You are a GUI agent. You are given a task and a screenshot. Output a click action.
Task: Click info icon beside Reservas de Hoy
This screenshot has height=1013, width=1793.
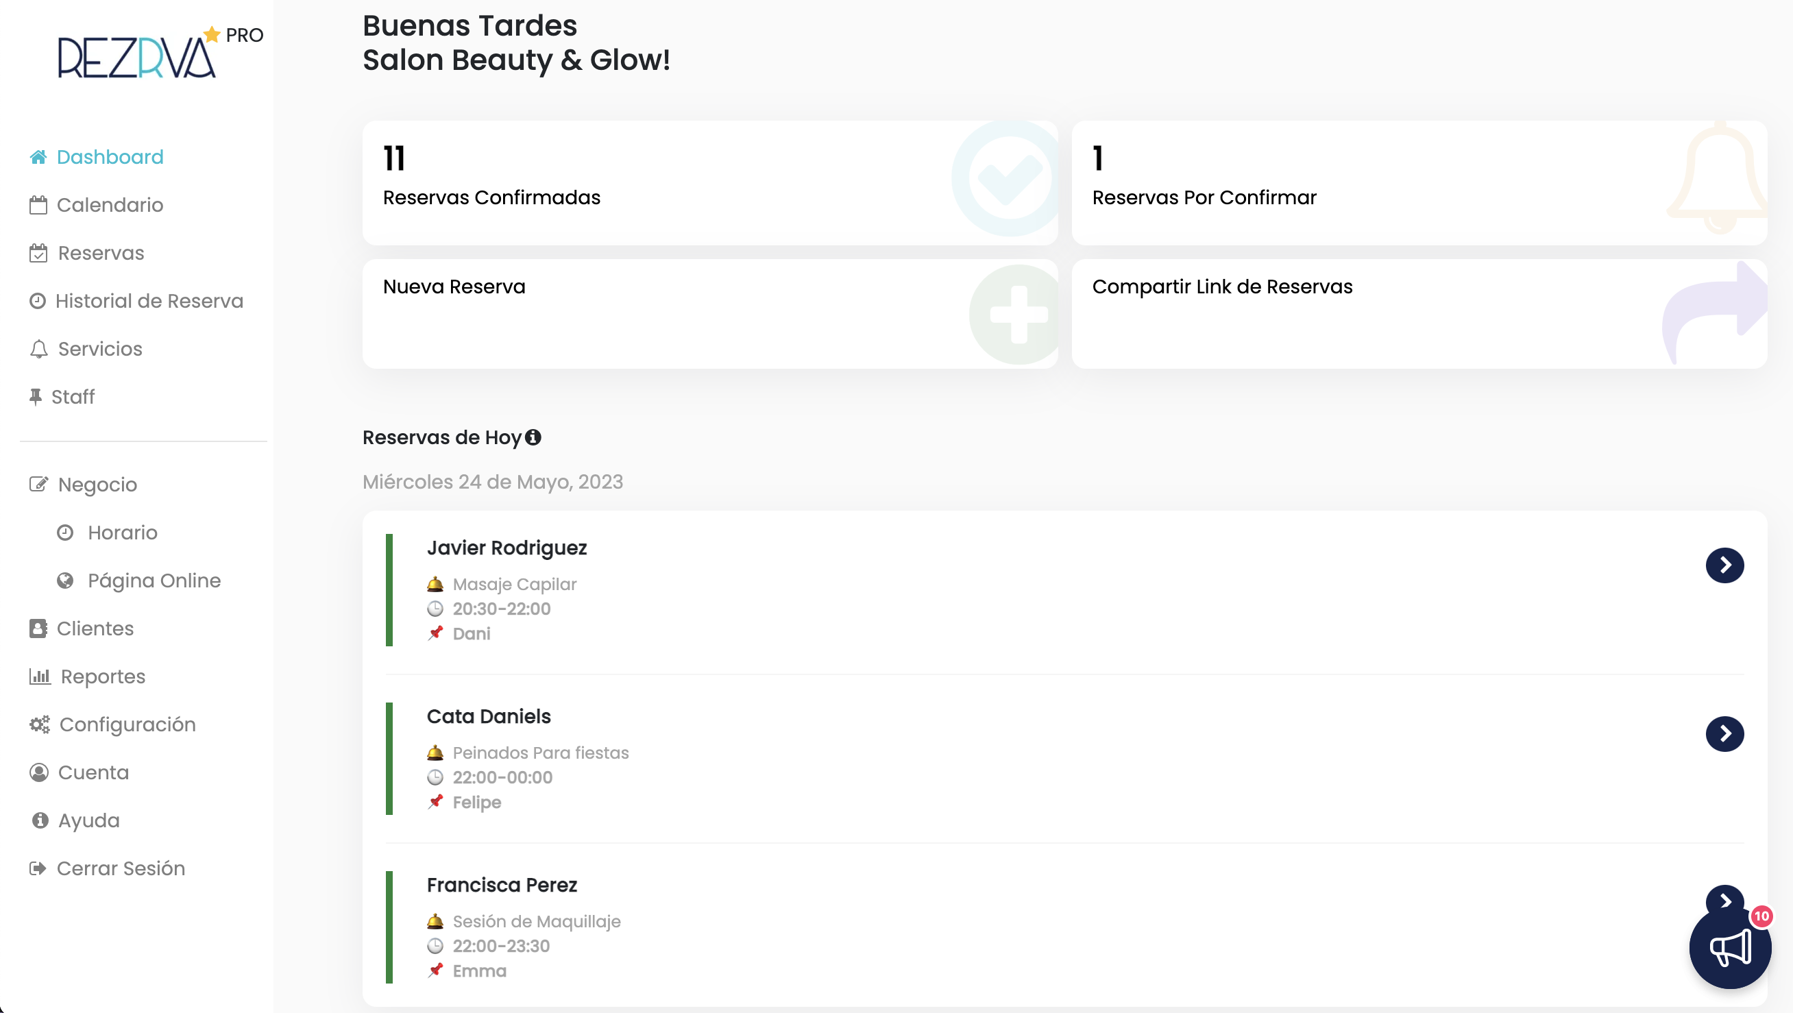coord(533,437)
